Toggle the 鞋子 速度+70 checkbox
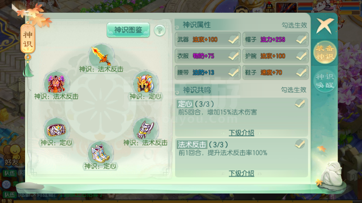 tap(301, 72)
